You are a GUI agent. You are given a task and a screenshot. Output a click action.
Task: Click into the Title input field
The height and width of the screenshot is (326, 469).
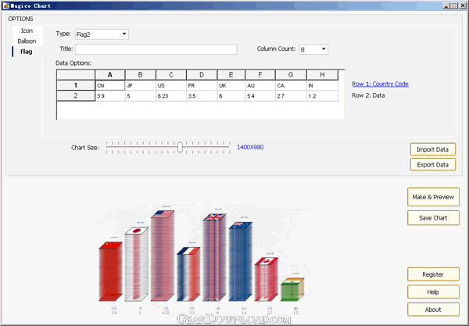(x=156, y=49)
